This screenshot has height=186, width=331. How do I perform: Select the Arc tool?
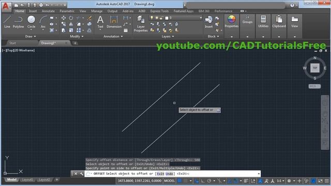43,22
